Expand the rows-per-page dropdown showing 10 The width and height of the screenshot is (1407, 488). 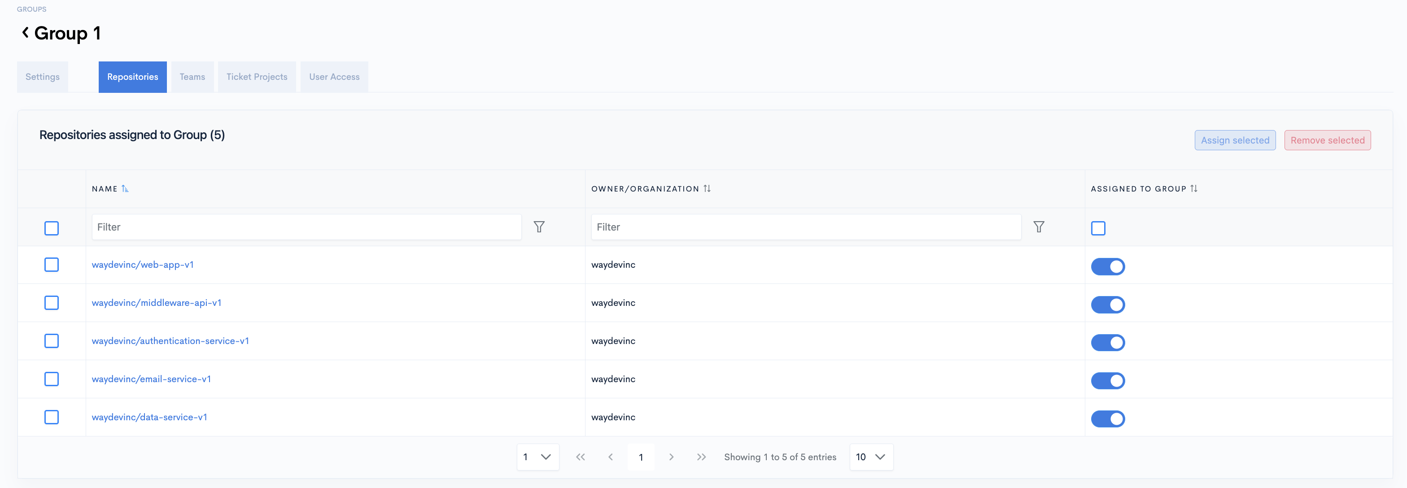[871, 457]
